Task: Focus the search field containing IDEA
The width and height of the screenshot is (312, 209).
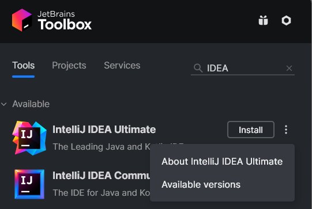Action: pyautogui.click(x=243, y=68)
